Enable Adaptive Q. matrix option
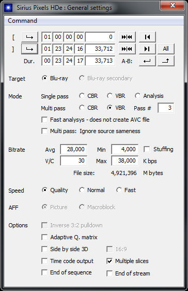188x291 pixels. coord(44,237)
